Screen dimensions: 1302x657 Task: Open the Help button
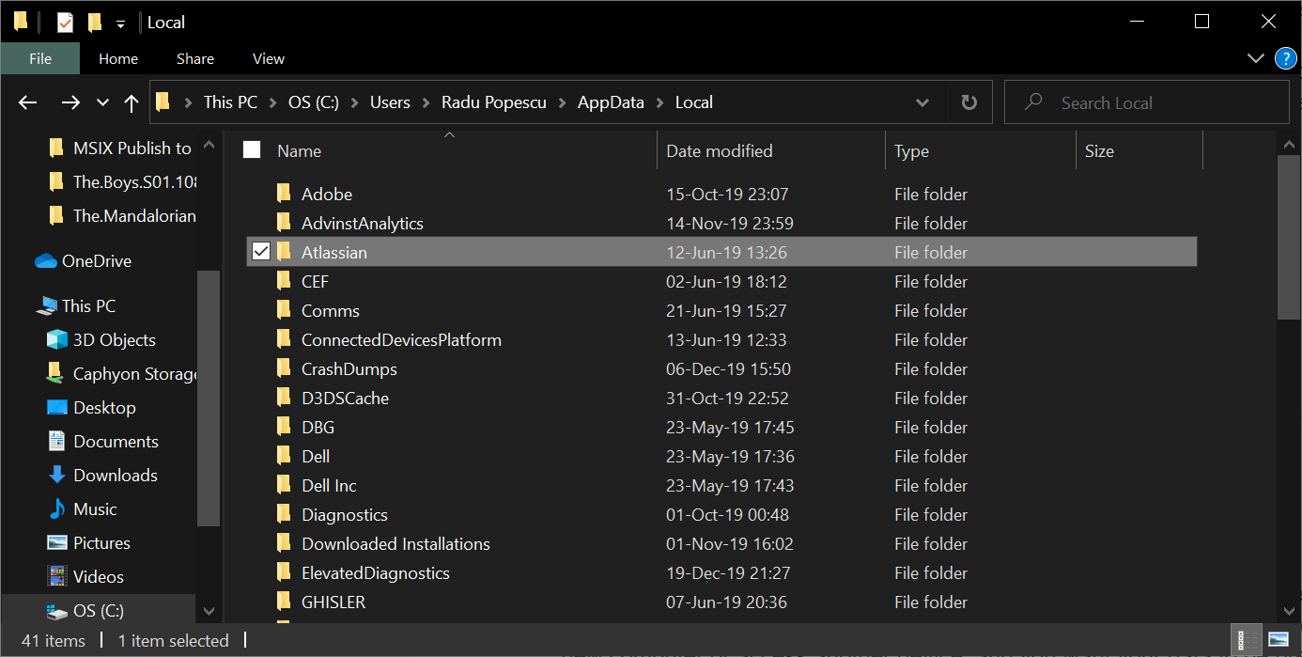pyautogui.click(x=1285, y=58)
